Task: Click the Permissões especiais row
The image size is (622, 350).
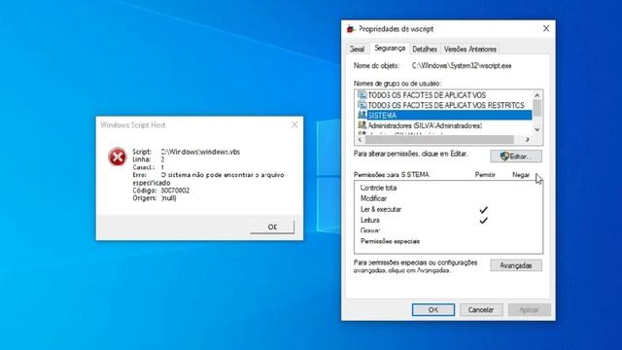Action: click(x=448, y=241)
